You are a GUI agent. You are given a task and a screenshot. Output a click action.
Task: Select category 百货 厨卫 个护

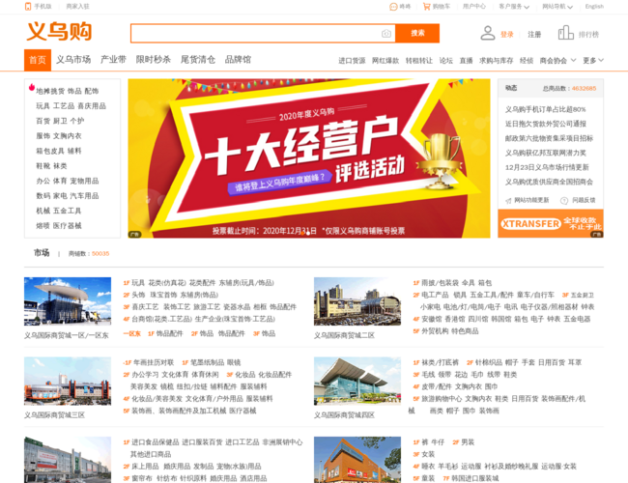pos(60,121)
